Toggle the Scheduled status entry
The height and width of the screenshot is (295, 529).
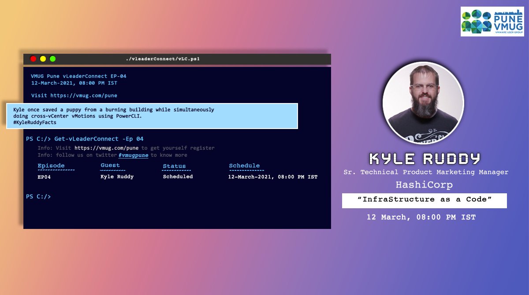coord(178,177)
